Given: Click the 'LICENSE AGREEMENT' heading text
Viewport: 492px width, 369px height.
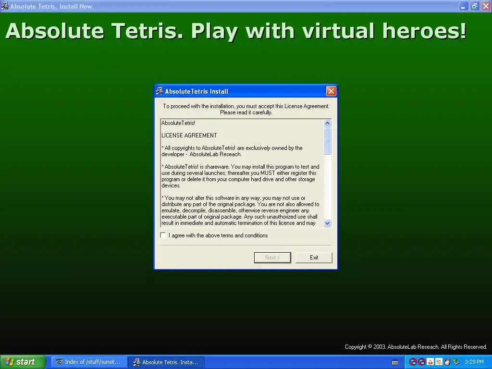Looking at the screenshot, I should [x=189, y=135].
